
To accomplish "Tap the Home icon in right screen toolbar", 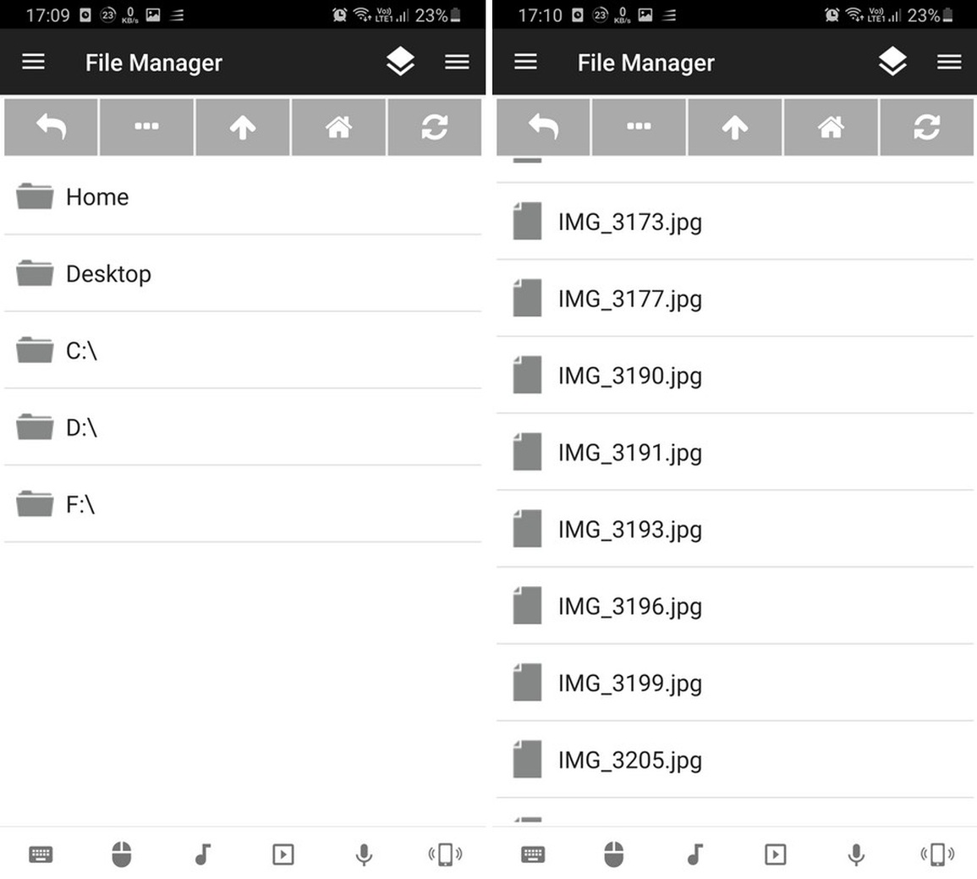I will pyautogui.click(x=831, y=127).
